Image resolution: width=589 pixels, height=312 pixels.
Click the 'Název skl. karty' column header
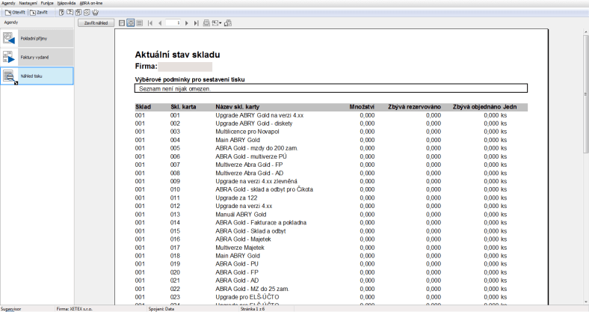(x=237, y=107)
